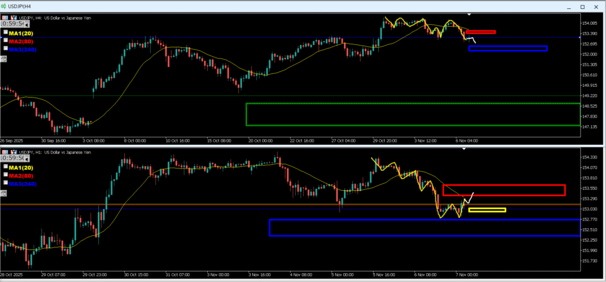
Task: Maximize the USDJPY,H4 chart window
Action: coord(582,7)
